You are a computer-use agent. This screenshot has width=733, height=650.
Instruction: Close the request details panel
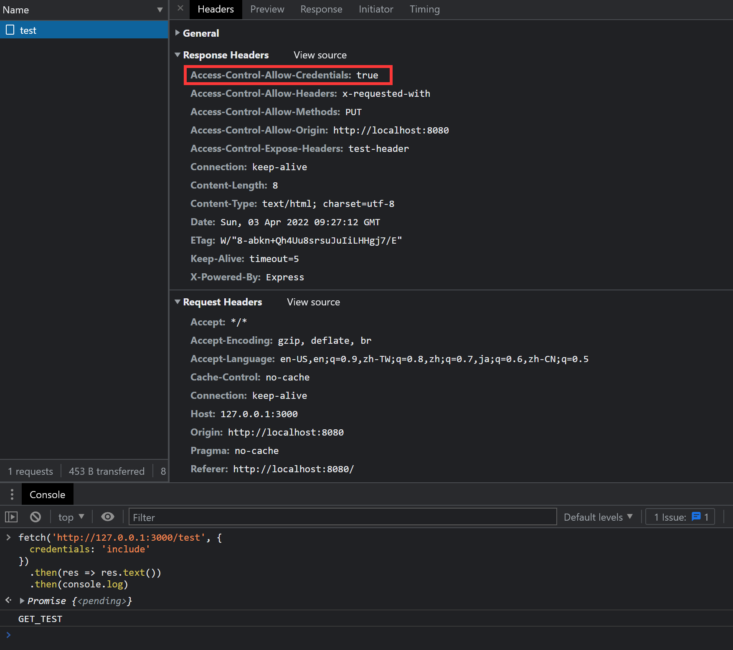(180, 8)
